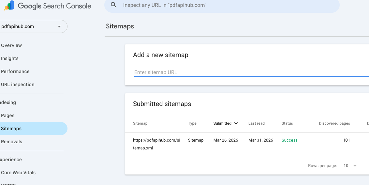Click the submitted date Mar 26, 2026

coord(226,140)
